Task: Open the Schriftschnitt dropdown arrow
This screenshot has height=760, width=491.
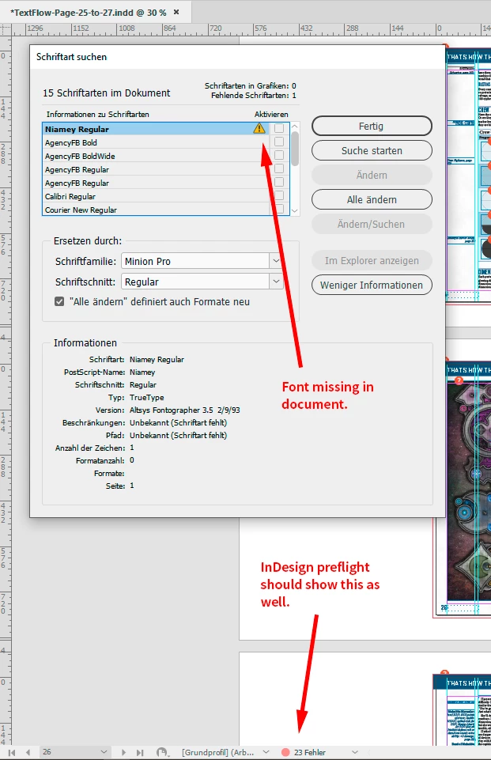Action: (x=276, y=281)
